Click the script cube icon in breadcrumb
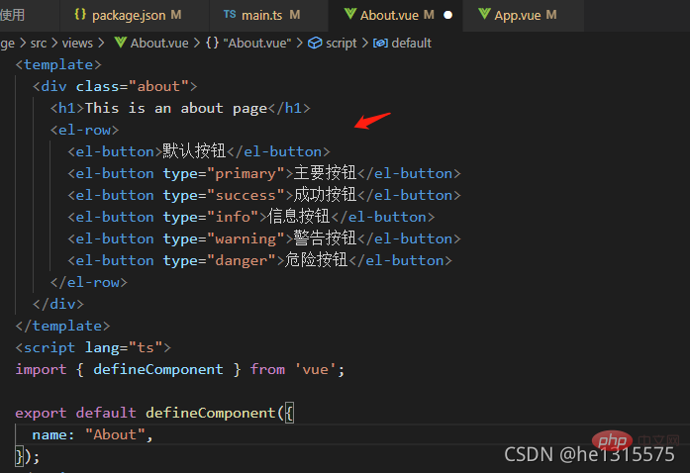This screenshot has width=690, height=473. click(x=315, y=43)
